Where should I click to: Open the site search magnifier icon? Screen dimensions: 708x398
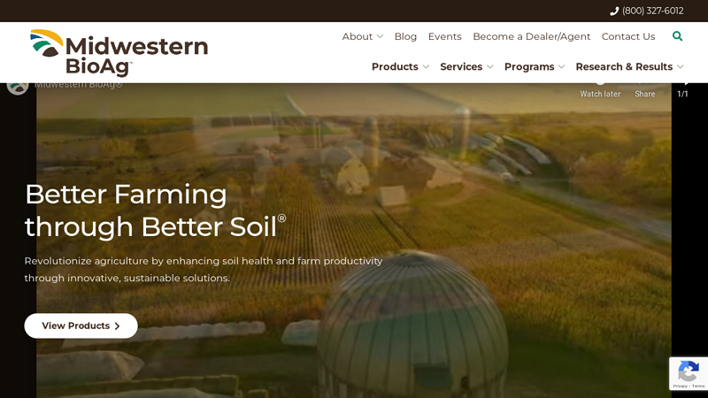point(677,36)
